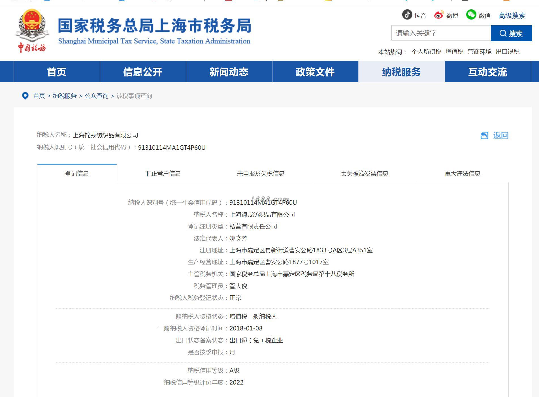Image resolution: width=539 pixels, height=397 pixels.
Task: Click the blue 搜索 button
Action: click(511, 33)
